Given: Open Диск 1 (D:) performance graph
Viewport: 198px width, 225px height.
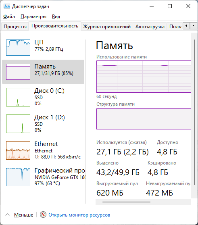Looking at the screenshot, I should (x=18, y=124).
